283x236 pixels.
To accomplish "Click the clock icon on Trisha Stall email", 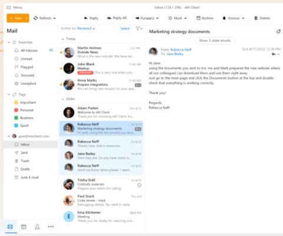I will pos(139,185).
